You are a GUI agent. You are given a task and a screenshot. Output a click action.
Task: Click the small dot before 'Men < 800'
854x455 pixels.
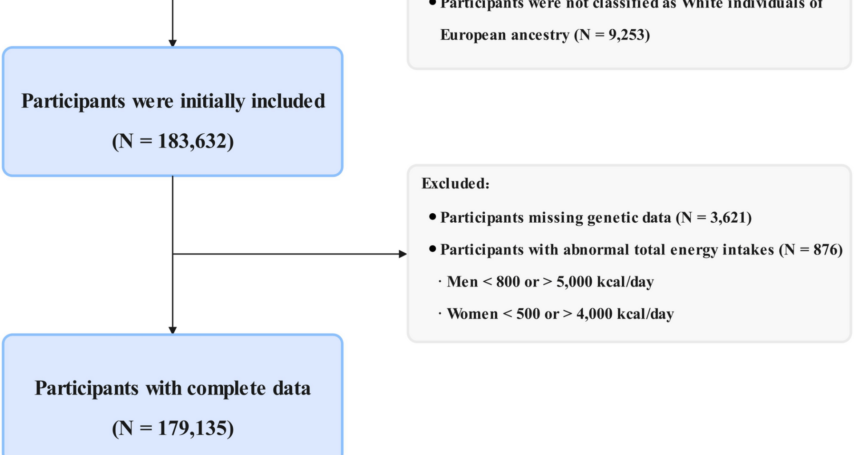(x=440, y=281)
